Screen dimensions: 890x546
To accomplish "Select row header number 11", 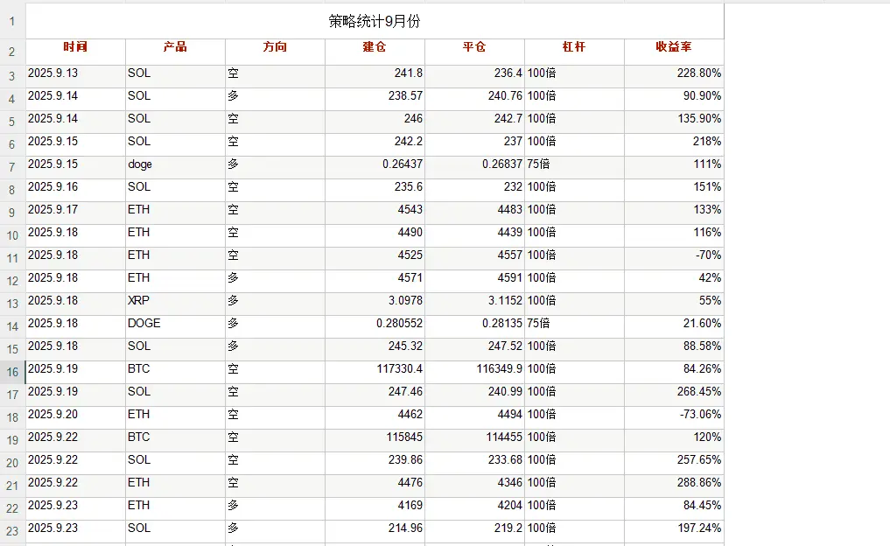I will 12,258.
